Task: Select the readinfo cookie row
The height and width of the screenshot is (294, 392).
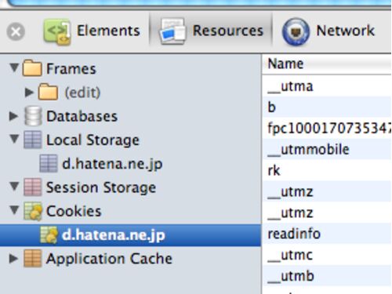Action: click(x=327, y=234)
